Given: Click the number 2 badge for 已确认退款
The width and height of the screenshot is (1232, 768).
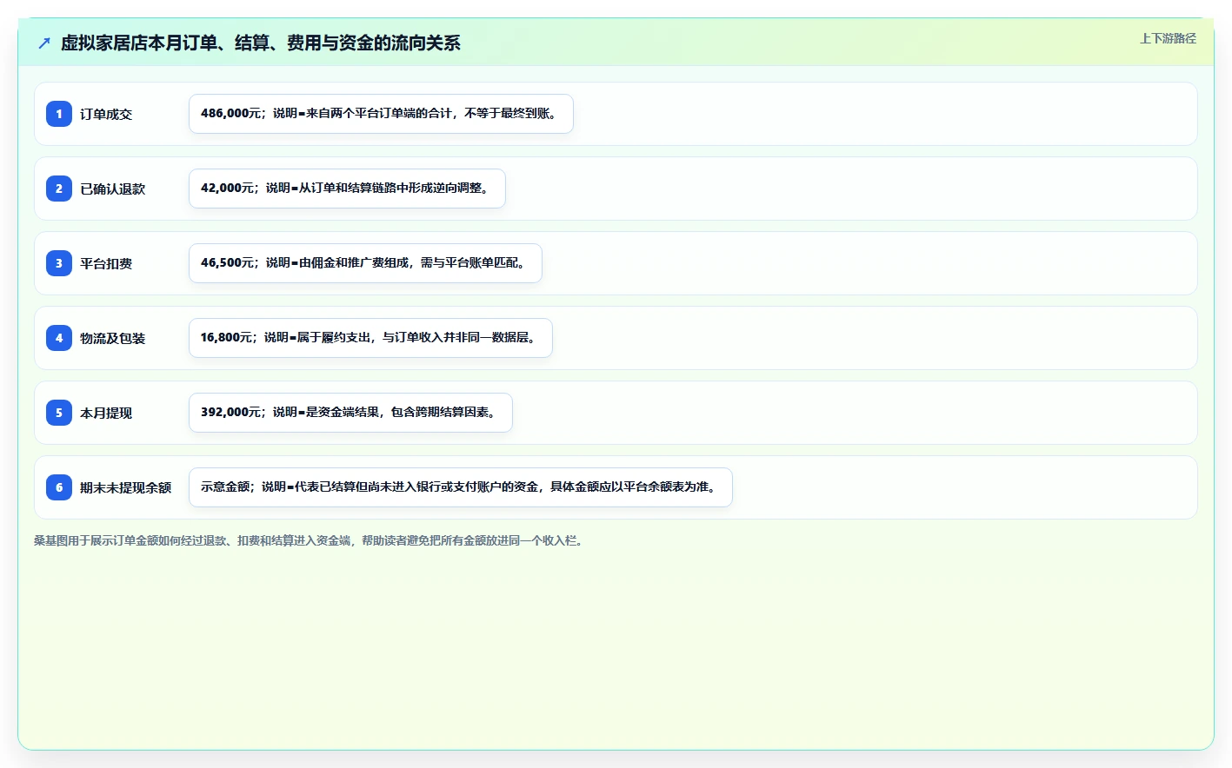Looking at the screenshot, I should 59,189.
